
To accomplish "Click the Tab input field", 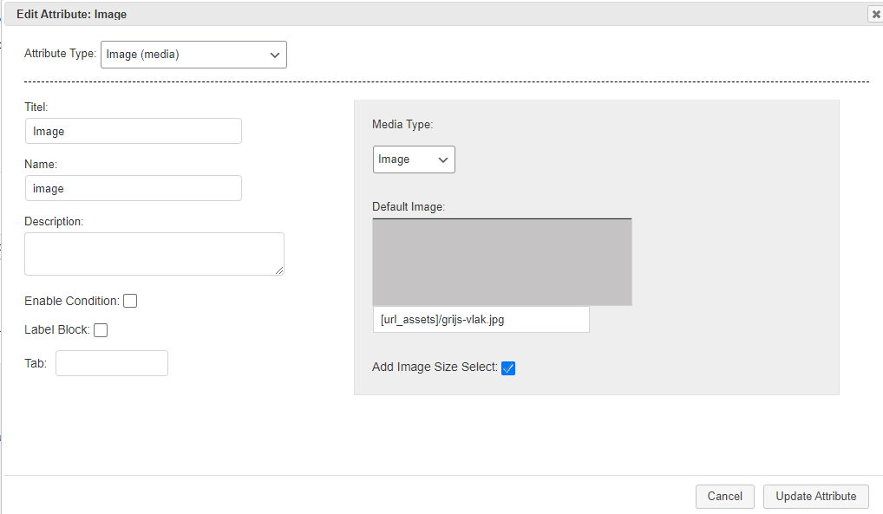I will 112,363.
